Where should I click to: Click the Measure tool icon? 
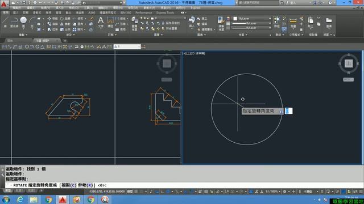[293, 23]
